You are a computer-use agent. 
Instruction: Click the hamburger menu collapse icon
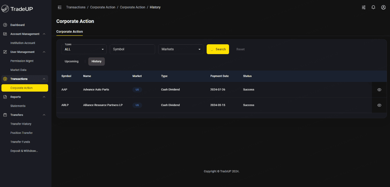click(x=59, y=7)
